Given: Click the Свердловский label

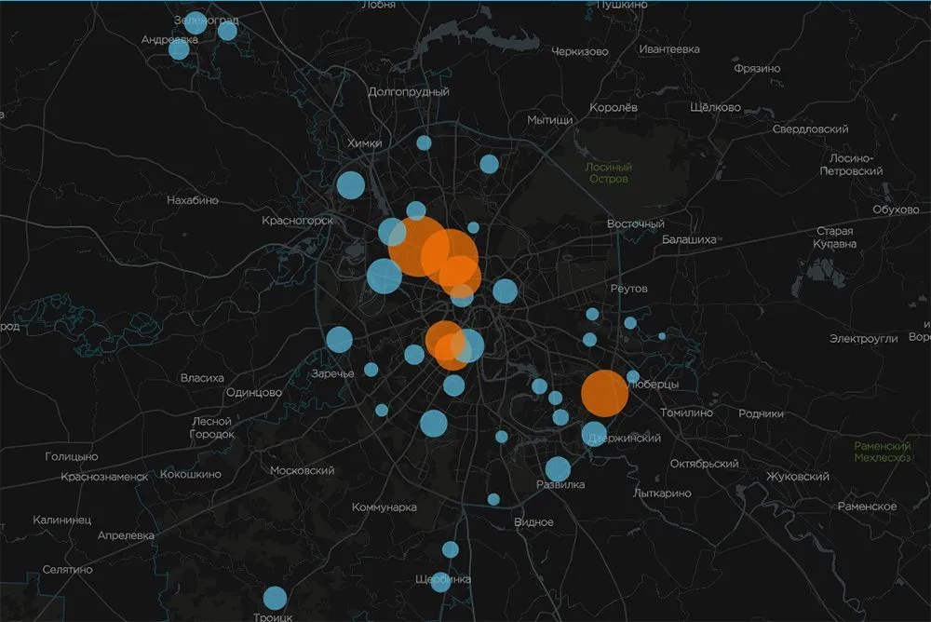Looking at the screenshot, I should pyautogui.click(x=811, y=128).
